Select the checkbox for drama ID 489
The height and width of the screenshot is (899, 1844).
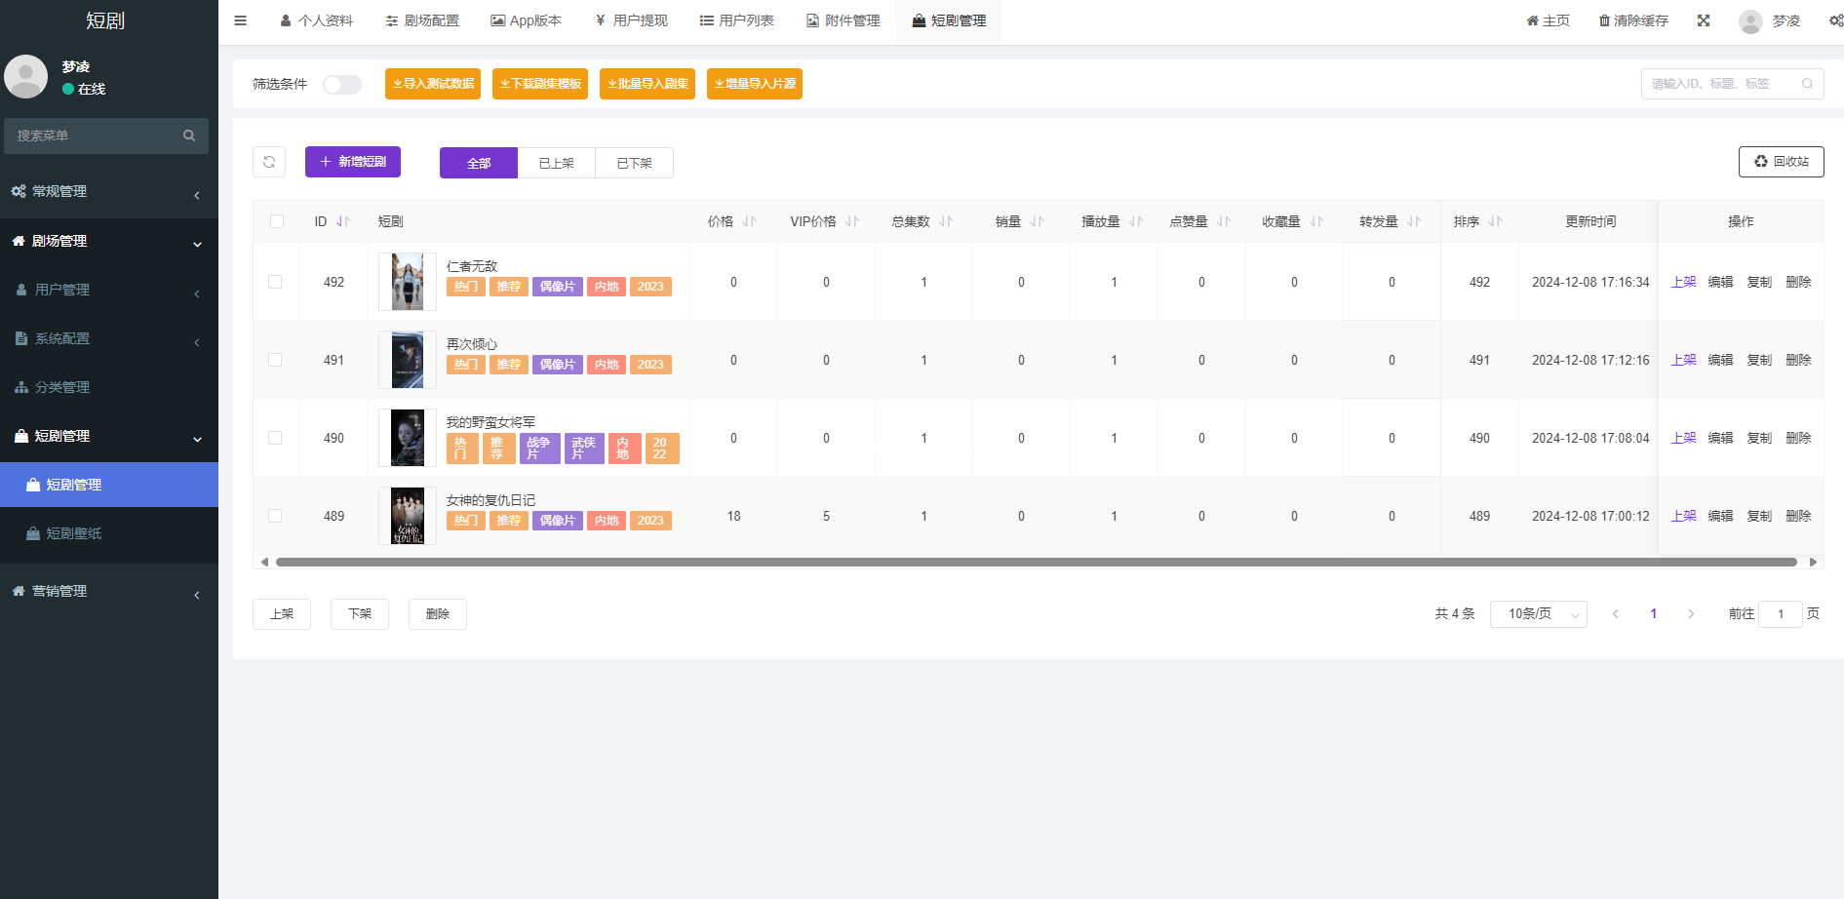click(x=275, y=516)
